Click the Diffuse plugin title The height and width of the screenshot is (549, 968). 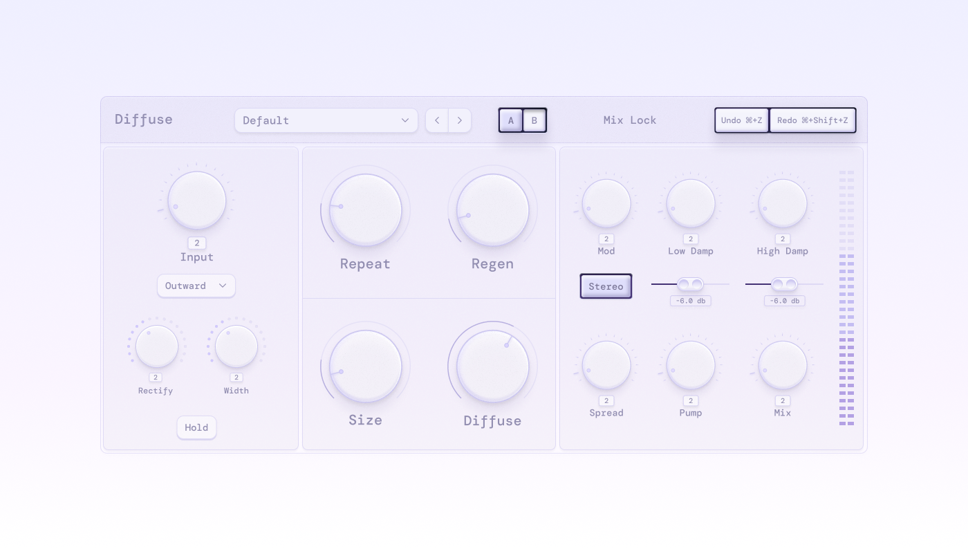coord(144,120)
